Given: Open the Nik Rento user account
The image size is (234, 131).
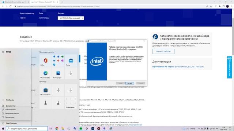Looking at the screenshot, I should coord(10,100).
